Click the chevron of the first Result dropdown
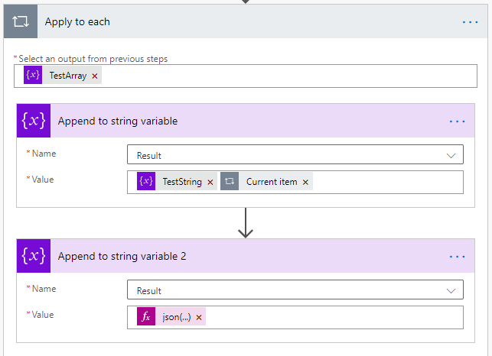The width and height of the screenshot is (492, 356). [x=451, y=155]
